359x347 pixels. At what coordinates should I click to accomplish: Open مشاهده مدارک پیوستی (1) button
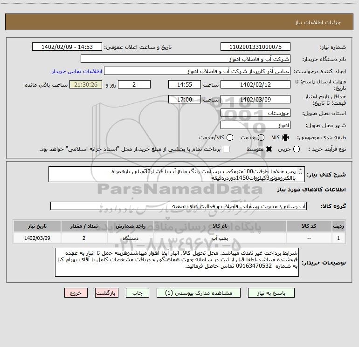199,293
